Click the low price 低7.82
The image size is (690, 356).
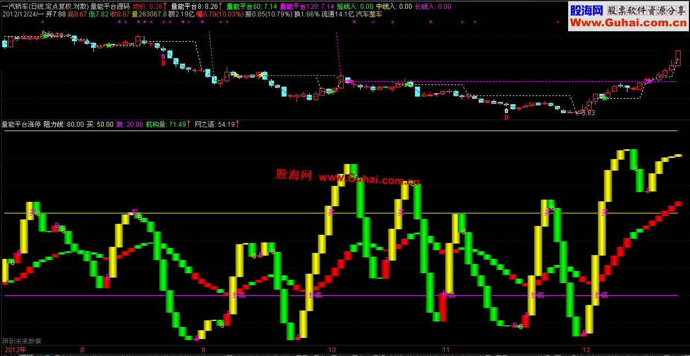click(99, 14)
